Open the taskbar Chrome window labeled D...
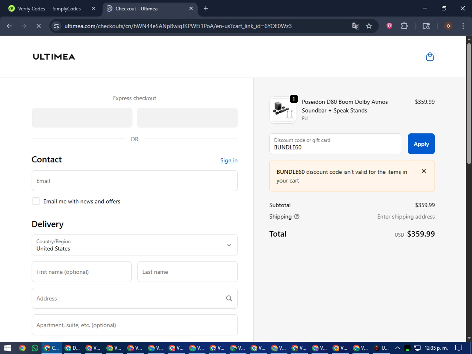The height and width of the screenshot is (354, 472). pyautogui.click(x=72, y=348)
